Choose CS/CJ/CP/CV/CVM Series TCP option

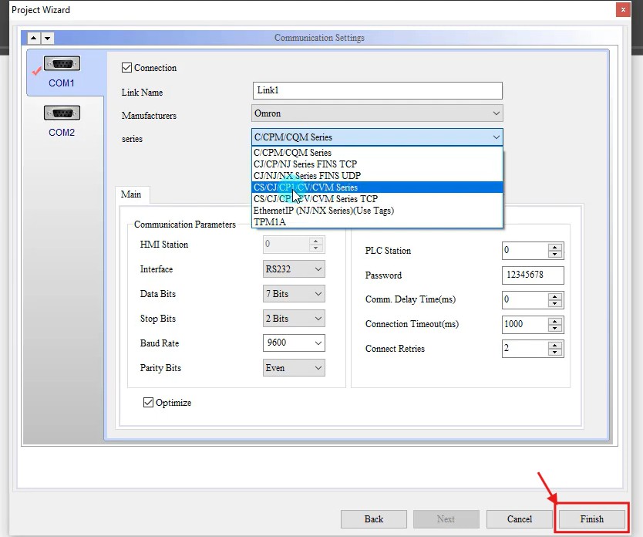[x=377, y=199]
